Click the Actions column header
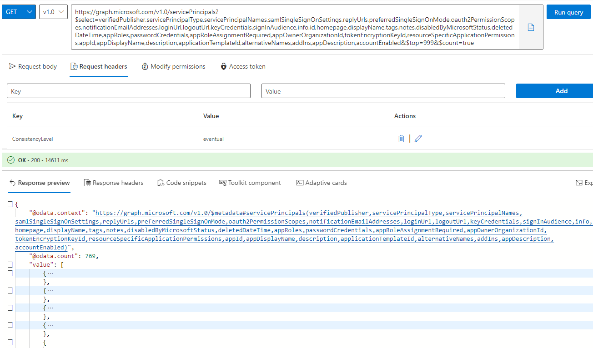 point(405,116)
